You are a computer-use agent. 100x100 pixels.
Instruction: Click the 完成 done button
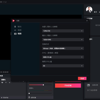(x=82, y=78)
